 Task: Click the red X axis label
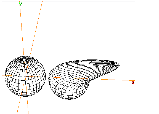coord(133,83)
